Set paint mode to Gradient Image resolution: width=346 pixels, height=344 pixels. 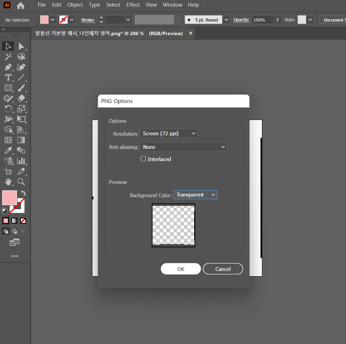point(14,221)
